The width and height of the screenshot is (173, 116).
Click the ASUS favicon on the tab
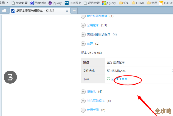click(13, 11)
